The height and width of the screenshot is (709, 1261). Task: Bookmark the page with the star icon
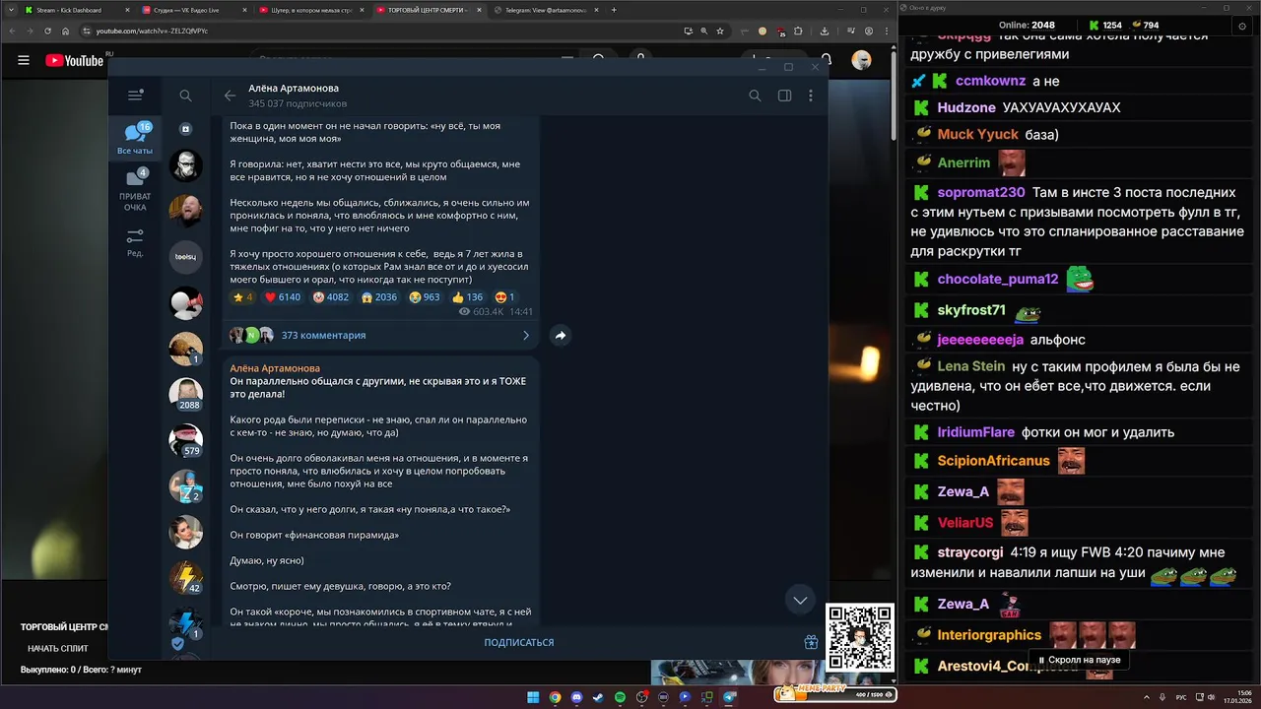tap(719, 31)
